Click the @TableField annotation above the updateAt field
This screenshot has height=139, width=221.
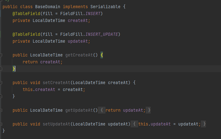pos(26,34)
